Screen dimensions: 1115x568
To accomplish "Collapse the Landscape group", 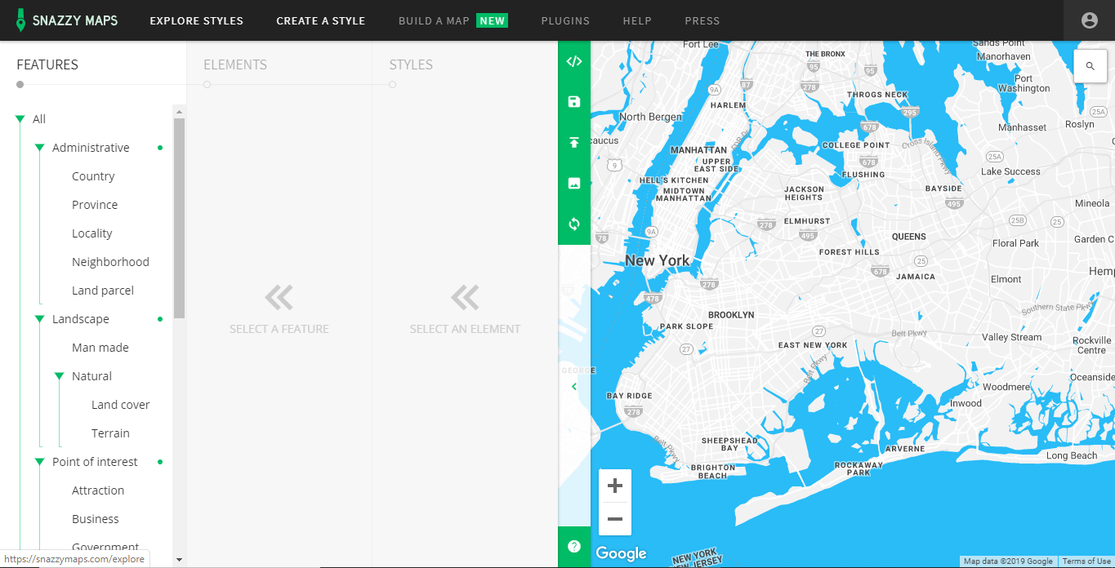I will (39, 320).
